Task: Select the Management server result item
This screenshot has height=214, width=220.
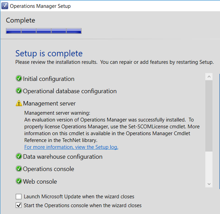Action: [x=49, y=103]
